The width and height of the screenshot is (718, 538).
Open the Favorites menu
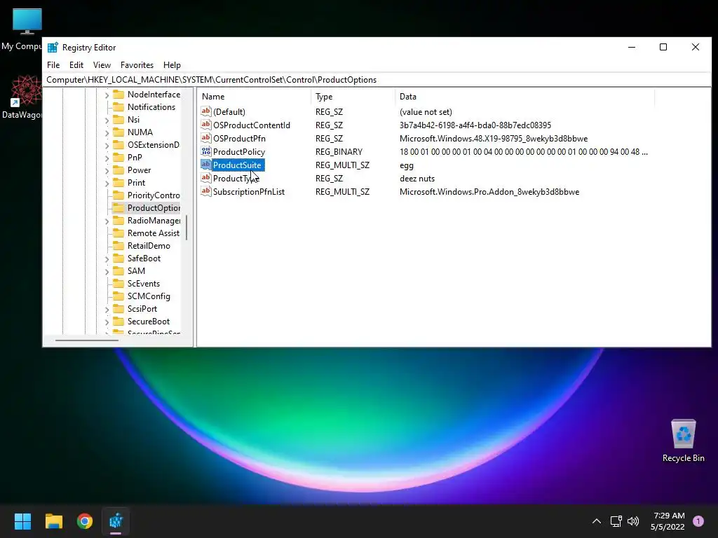pos(137,65)
